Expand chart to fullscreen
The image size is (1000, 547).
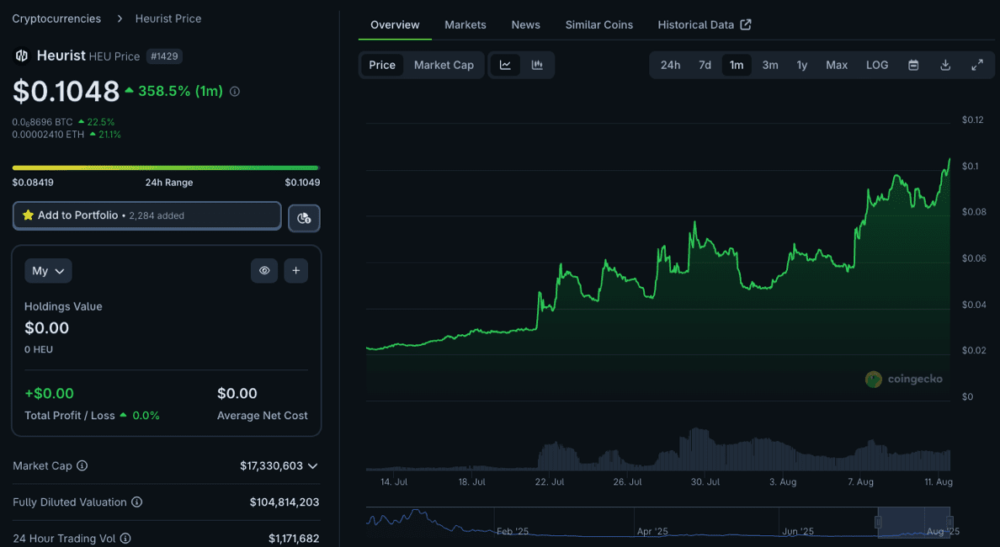[977, 65]
